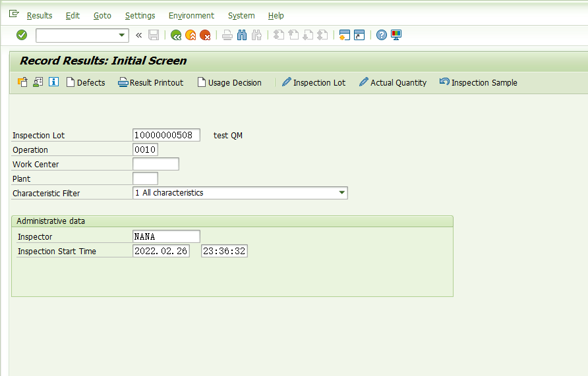Click the Usage Decision button
This screenshot has width=588, height=376.
point(229,82)
